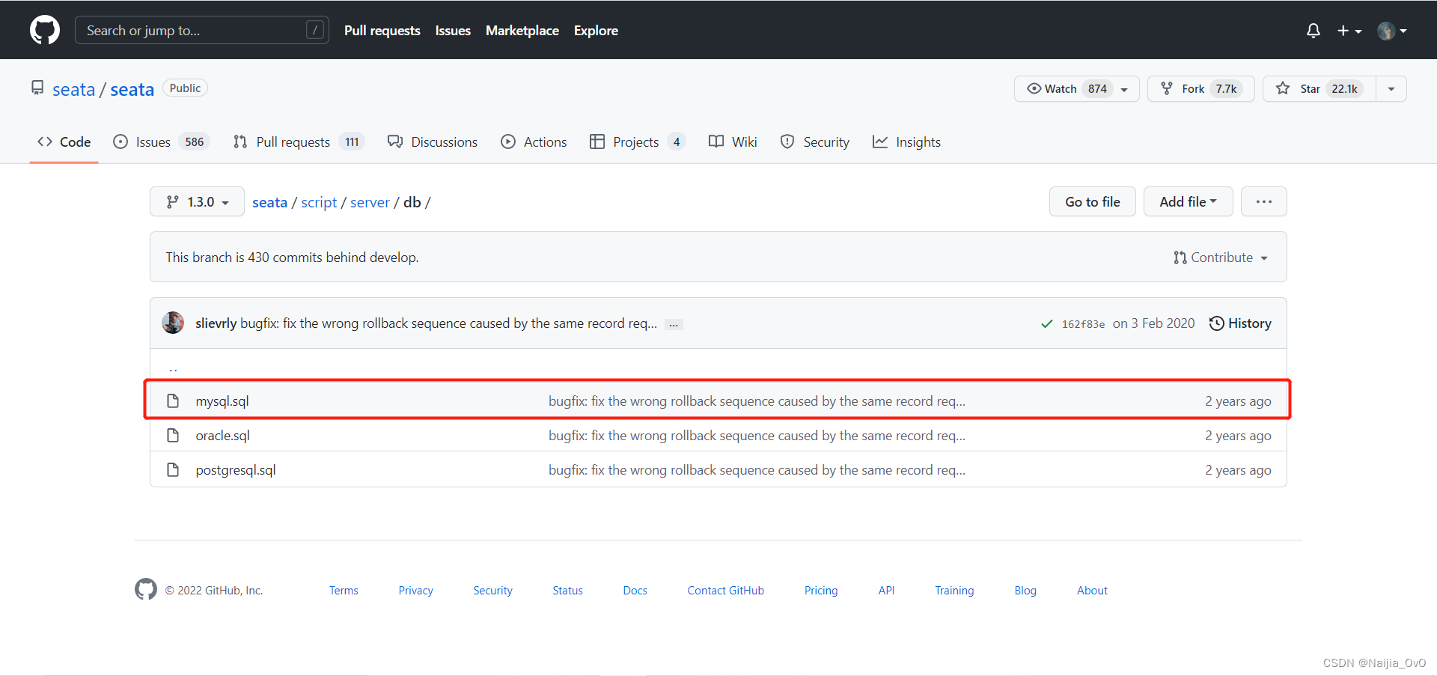Switch to the Code tab

[64, 141]
